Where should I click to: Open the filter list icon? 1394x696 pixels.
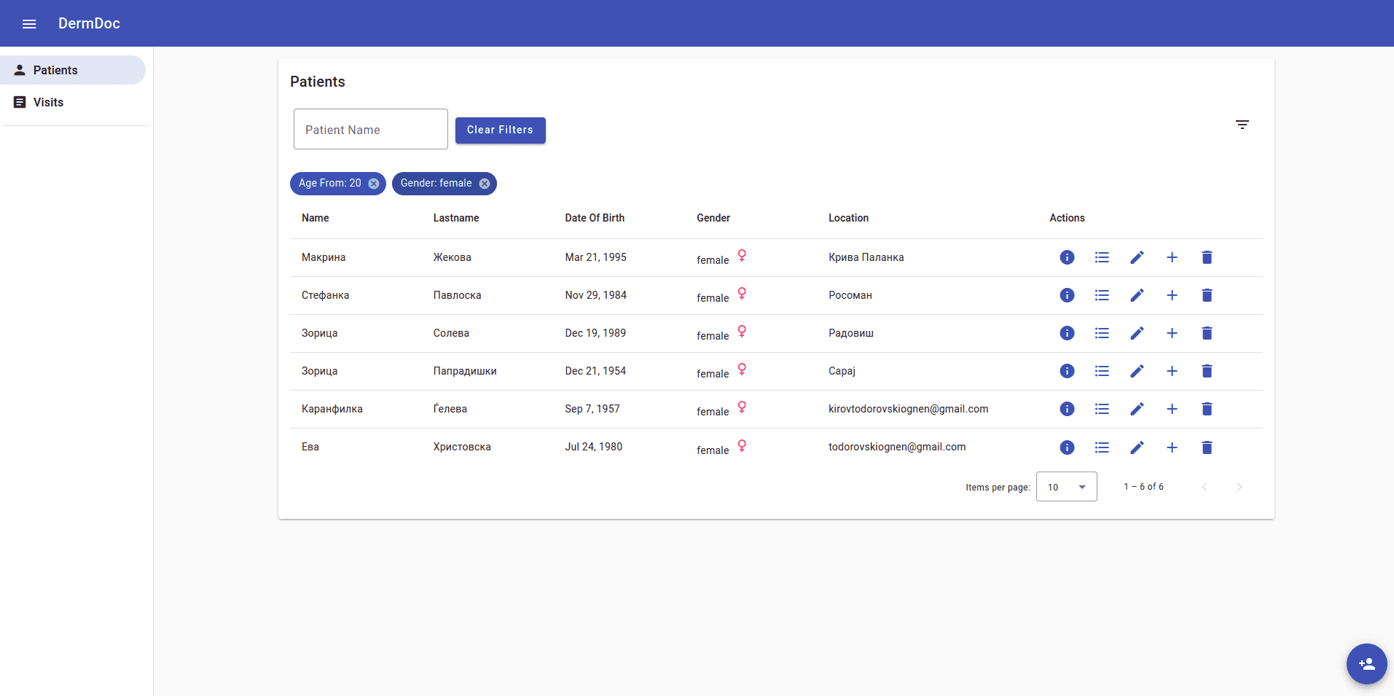click(x=1242, y=125)
